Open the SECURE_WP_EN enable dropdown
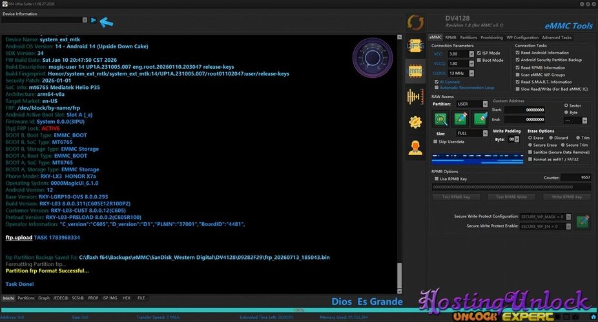This screenshot has height=322, width=598. (568, 226)
